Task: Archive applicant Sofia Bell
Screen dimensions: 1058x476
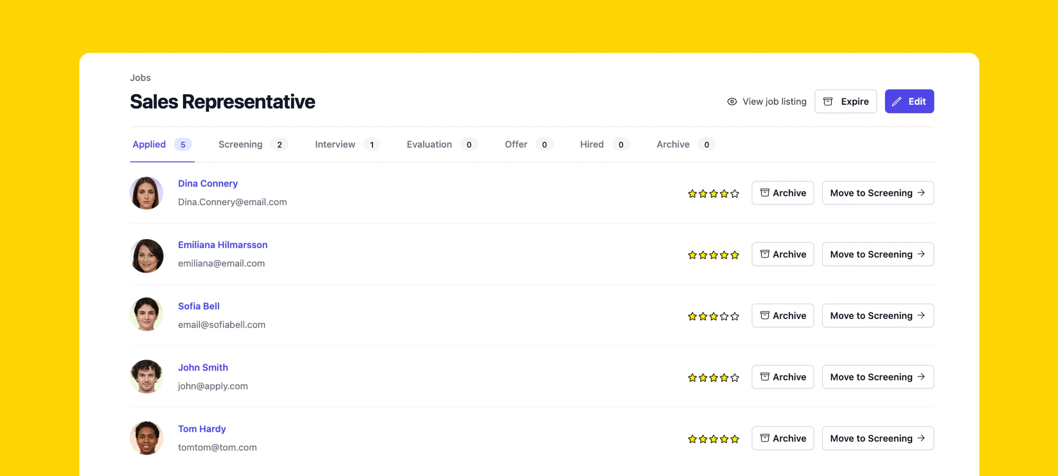Action: click(782, 316)
